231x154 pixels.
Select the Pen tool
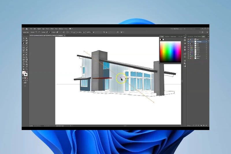coord(23,43)
